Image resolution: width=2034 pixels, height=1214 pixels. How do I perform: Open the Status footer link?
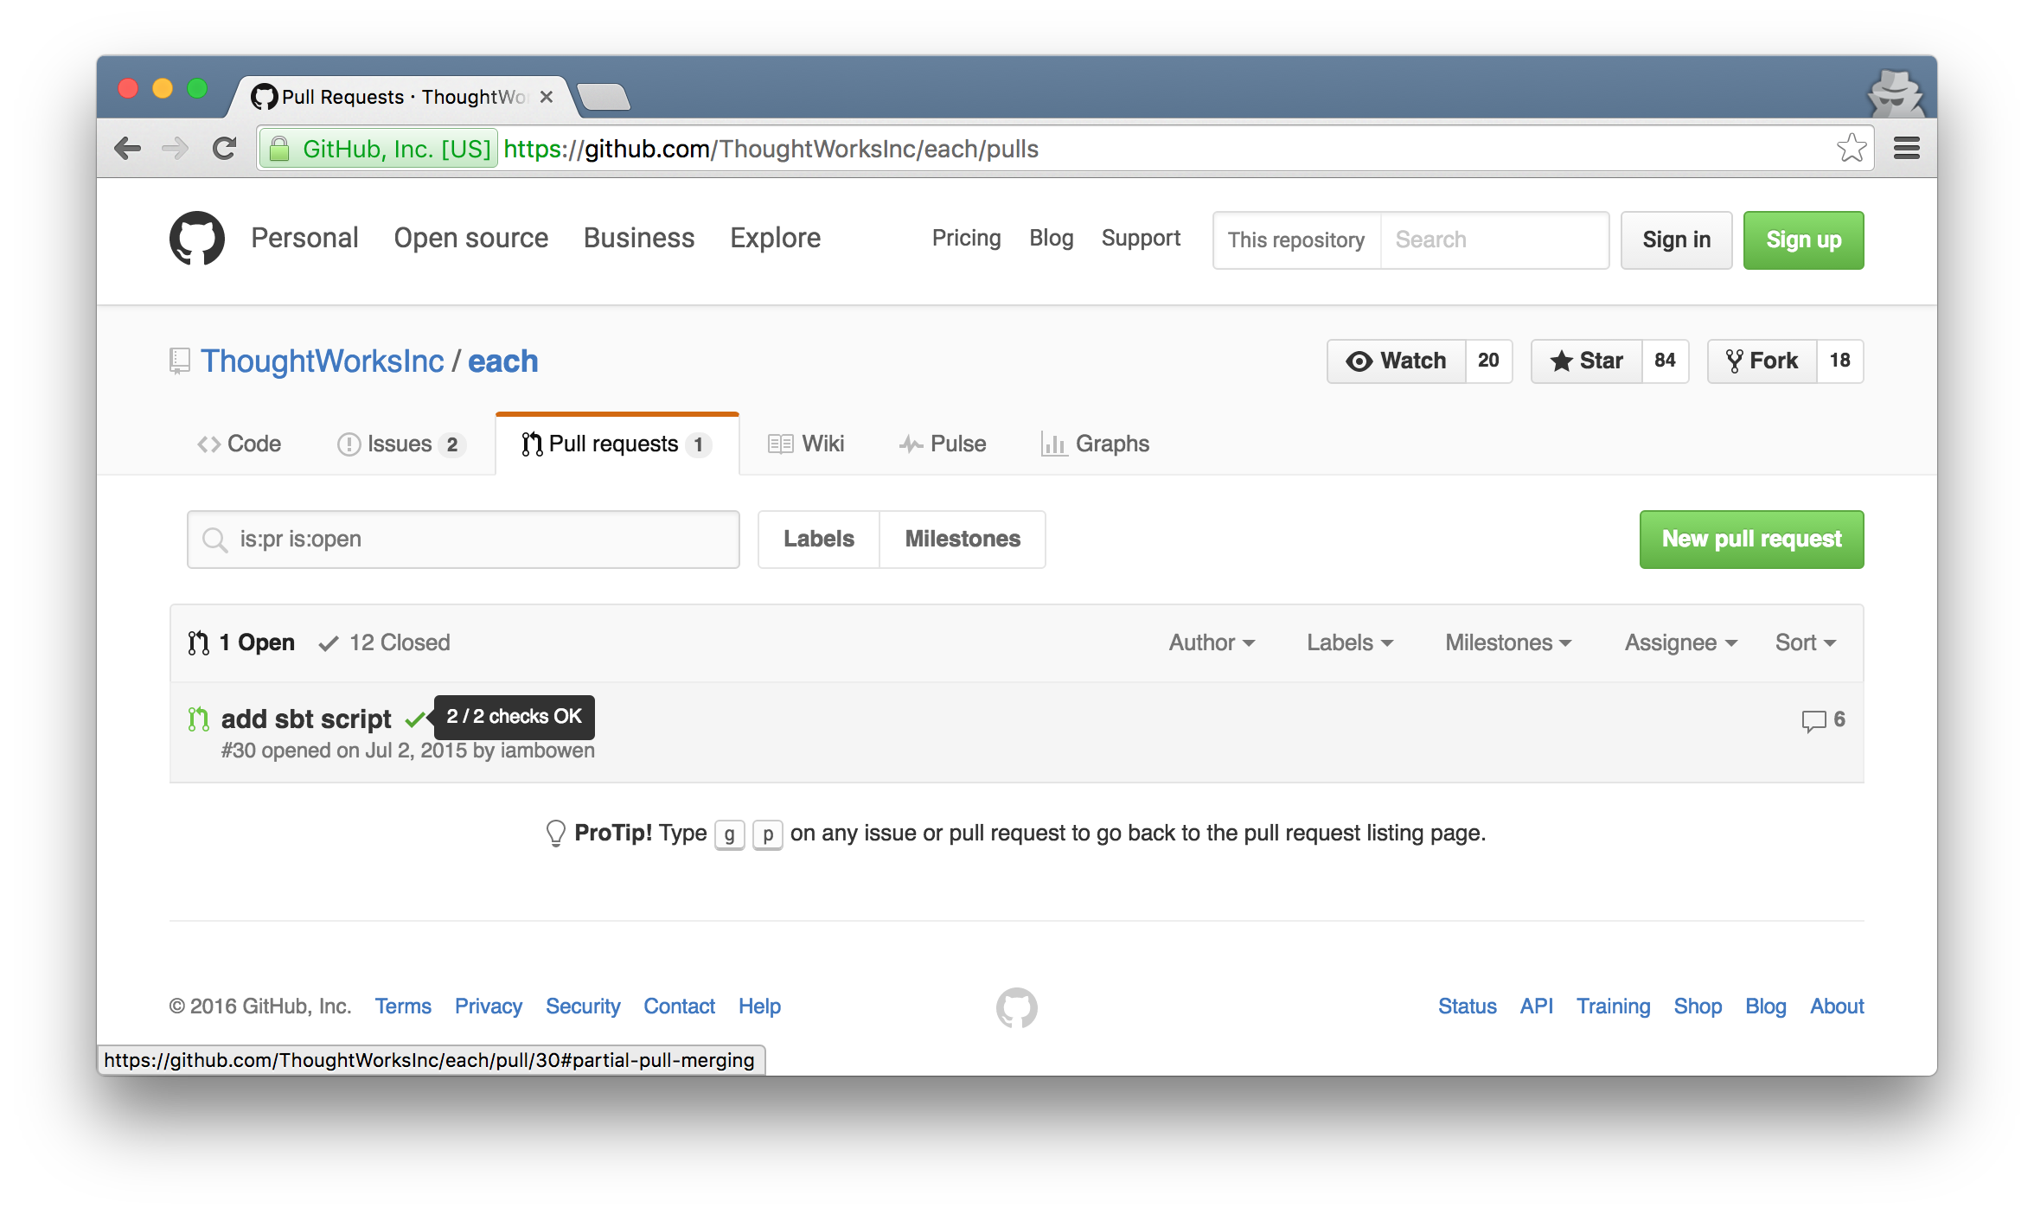click(x=1468, y=1006)
